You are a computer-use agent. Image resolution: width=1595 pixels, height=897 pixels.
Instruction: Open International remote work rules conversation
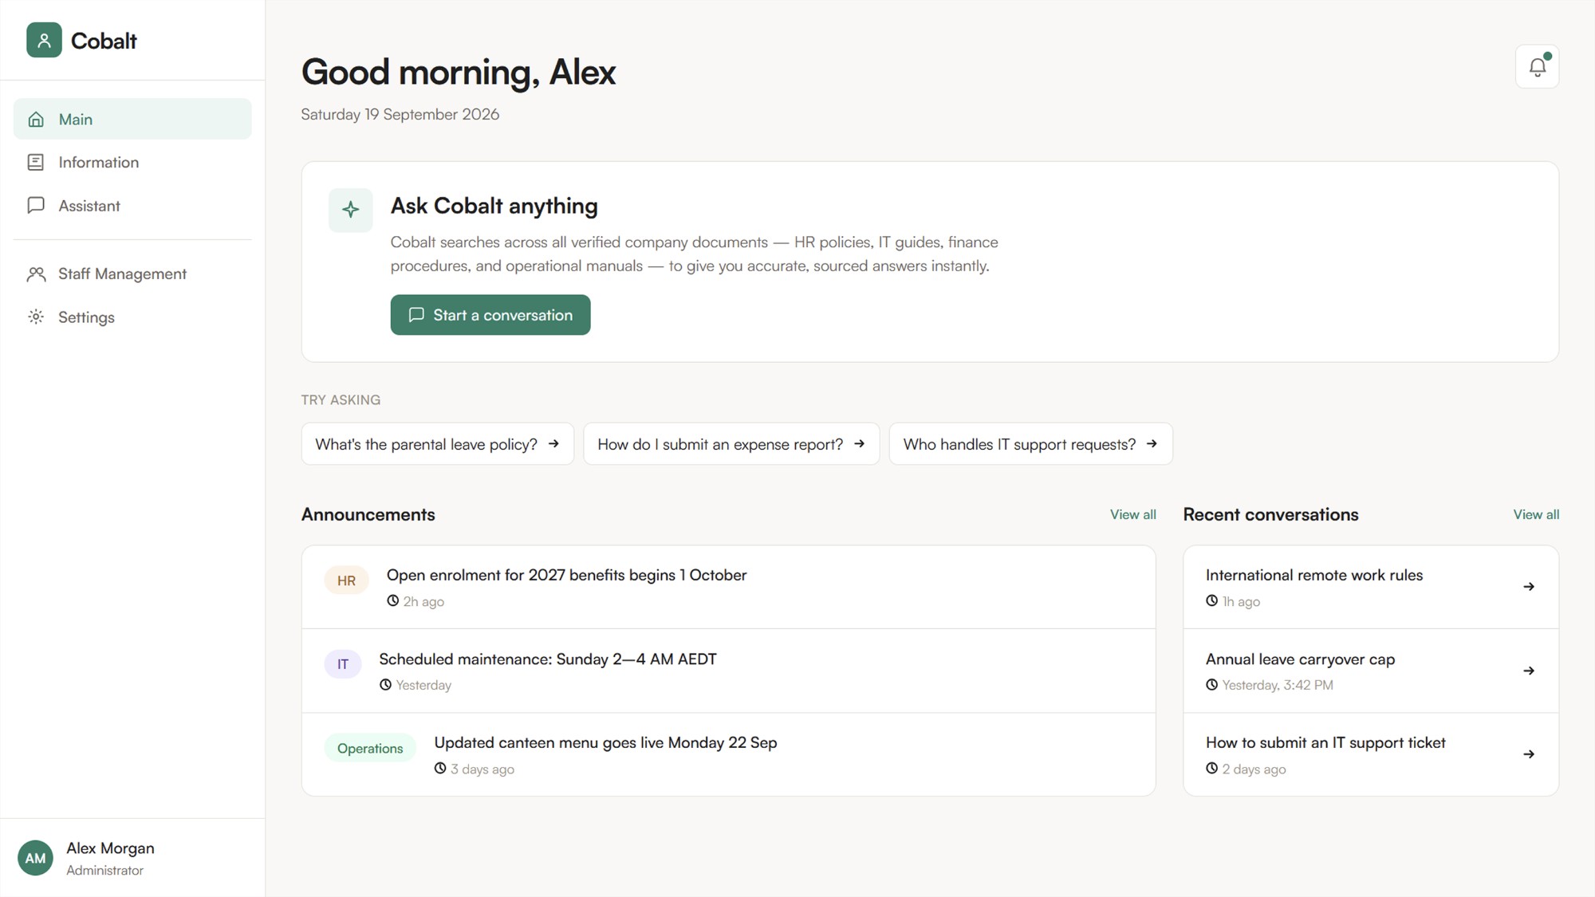pos(1370,587)
